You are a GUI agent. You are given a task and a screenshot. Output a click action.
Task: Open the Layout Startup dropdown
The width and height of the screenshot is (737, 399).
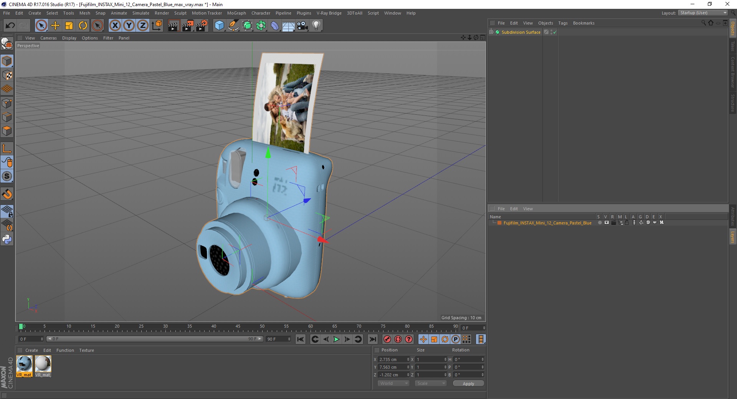coord(703,13)
